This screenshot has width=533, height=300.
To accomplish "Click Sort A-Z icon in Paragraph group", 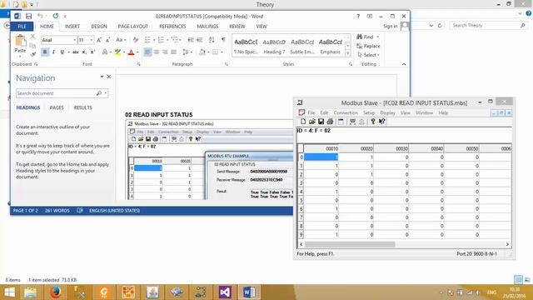I will (212, 40).
